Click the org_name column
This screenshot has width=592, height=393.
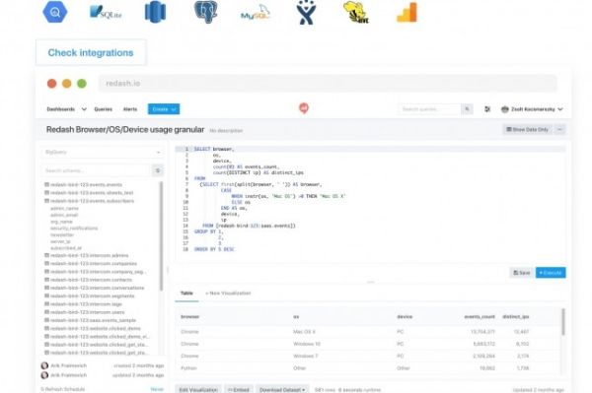61,222
